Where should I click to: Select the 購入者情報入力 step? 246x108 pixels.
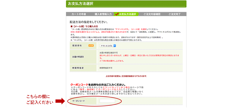coord(101,14)
